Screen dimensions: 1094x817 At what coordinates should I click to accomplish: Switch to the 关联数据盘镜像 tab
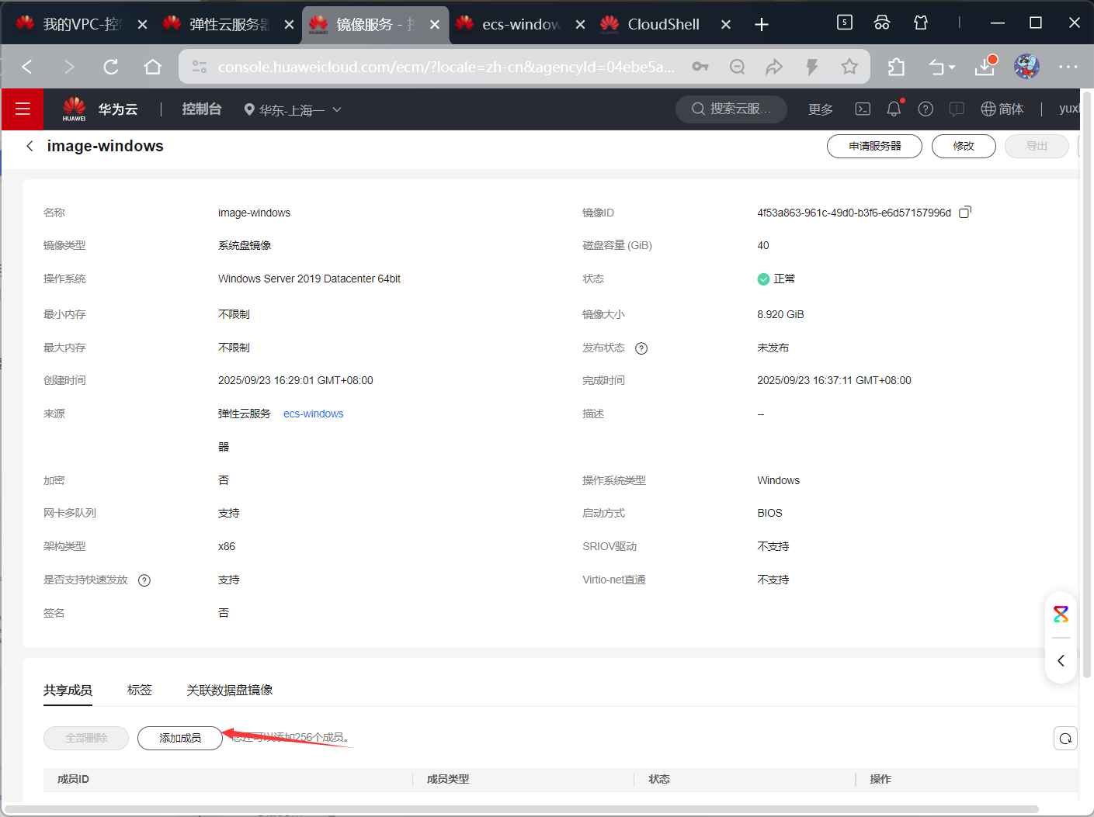tap(230, 690)
